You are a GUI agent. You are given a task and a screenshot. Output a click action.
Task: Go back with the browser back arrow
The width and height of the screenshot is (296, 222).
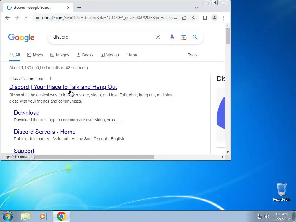pos(7,18)
